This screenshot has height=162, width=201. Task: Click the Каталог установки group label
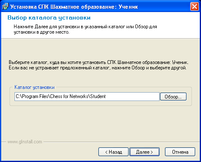pyautogui.click(x=34, y=87)
